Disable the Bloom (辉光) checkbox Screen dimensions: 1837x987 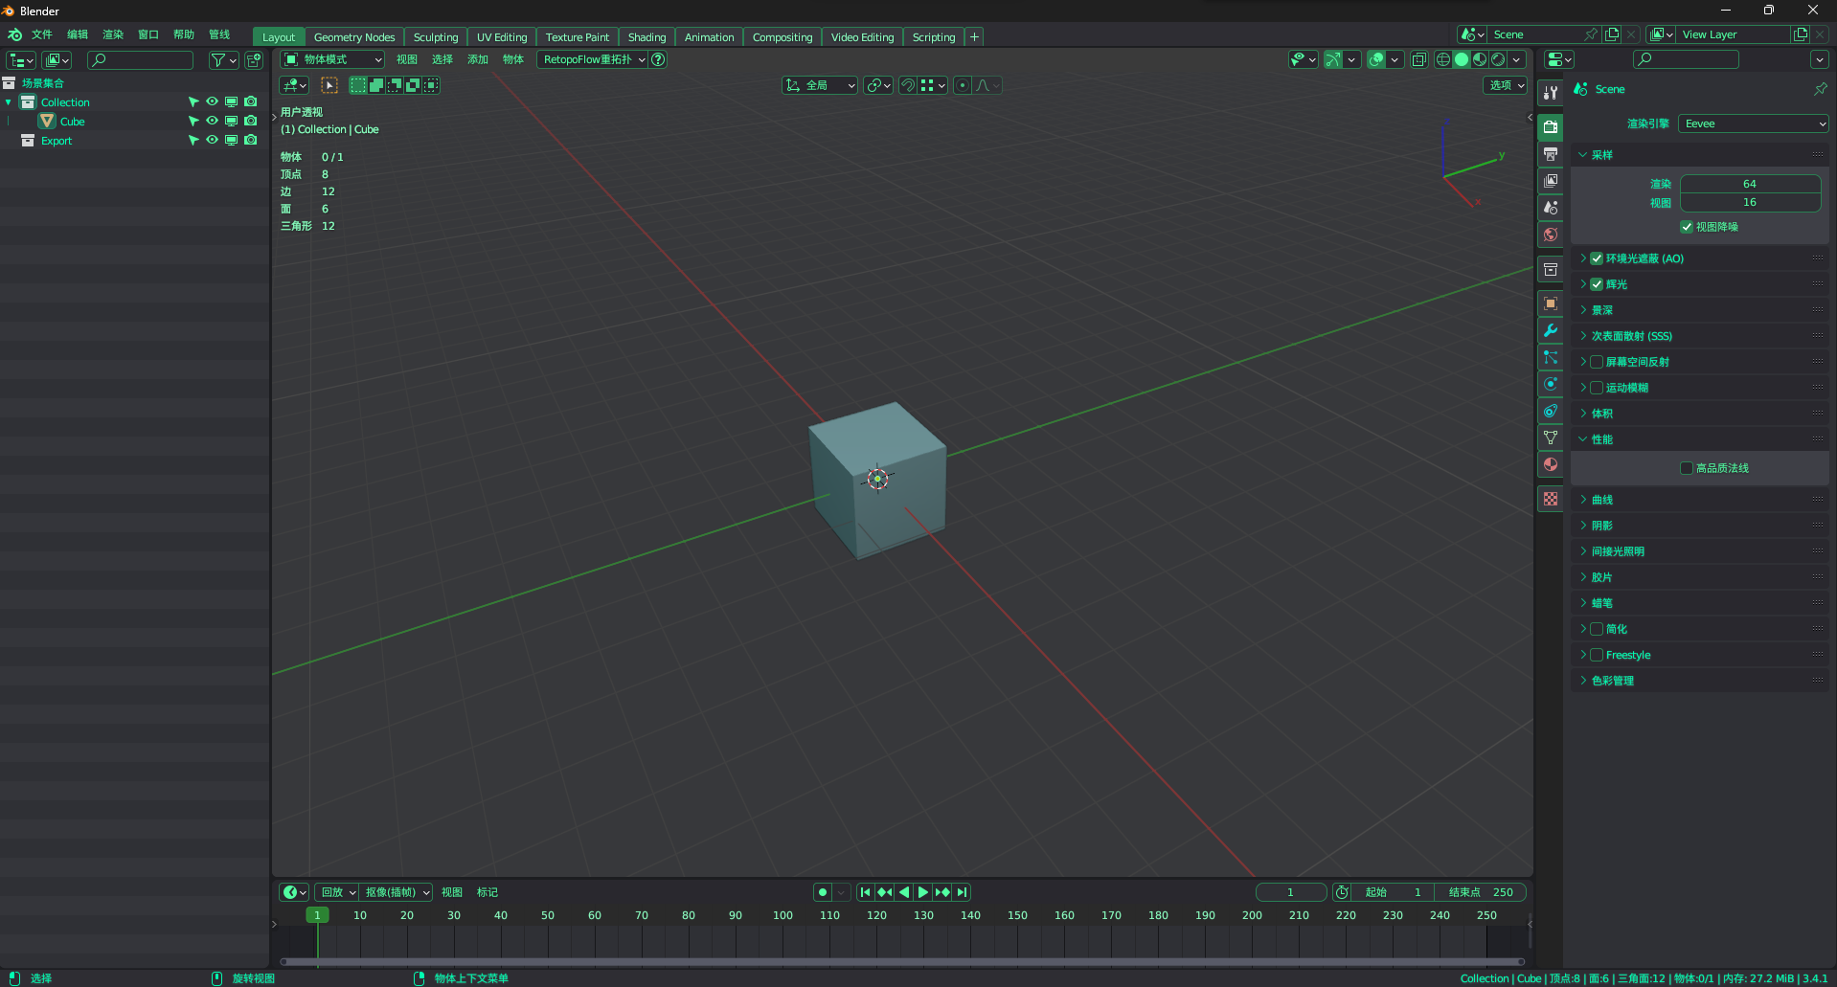coord(1597,284)
